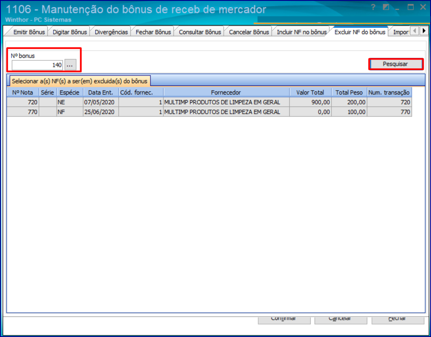Sort by Cód. fornec. column header
Viewport: 431px width, 337px height.
(x=141, y=92)
